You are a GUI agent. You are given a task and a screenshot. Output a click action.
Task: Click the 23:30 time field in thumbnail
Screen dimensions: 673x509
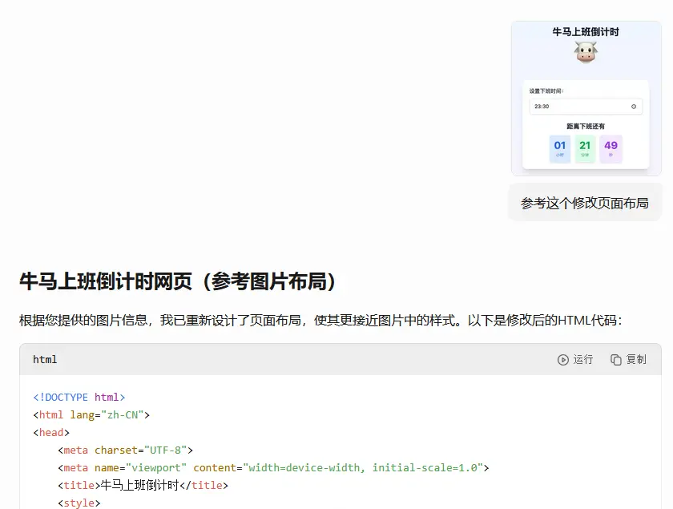click(x=586, y=107)
